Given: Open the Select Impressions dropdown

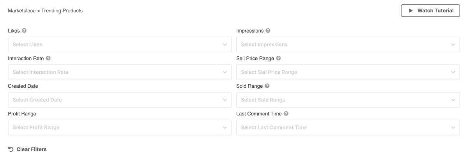Looking at the screenshot, I should tap(348, 45).
